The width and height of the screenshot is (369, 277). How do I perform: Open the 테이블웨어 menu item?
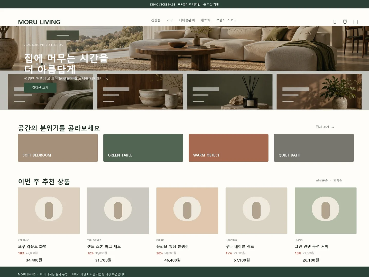coord(187,20)
